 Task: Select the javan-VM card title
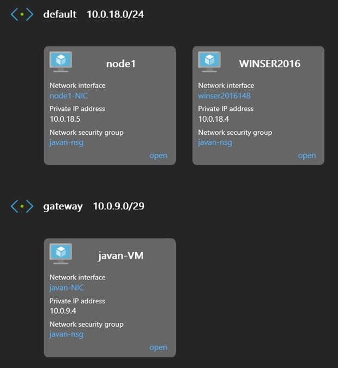[120, 255]
